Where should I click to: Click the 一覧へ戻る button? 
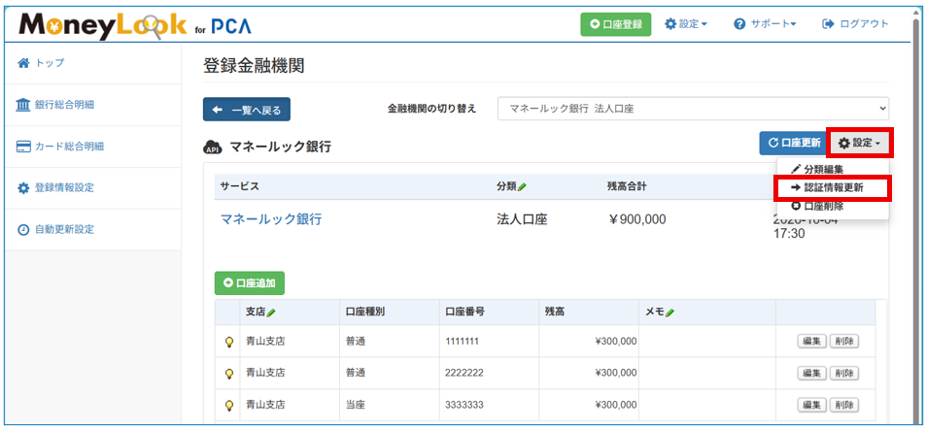(x=246, y=109)
